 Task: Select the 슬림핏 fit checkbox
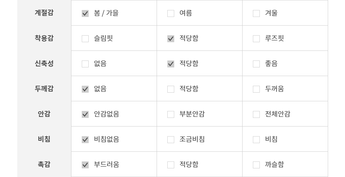point(85,39)
